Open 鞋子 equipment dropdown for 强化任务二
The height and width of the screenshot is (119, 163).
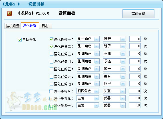(x=114, y=46)
